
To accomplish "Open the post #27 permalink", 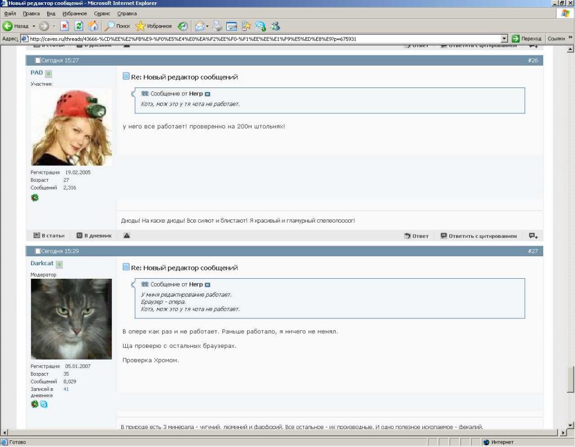I will coord(532,251).
